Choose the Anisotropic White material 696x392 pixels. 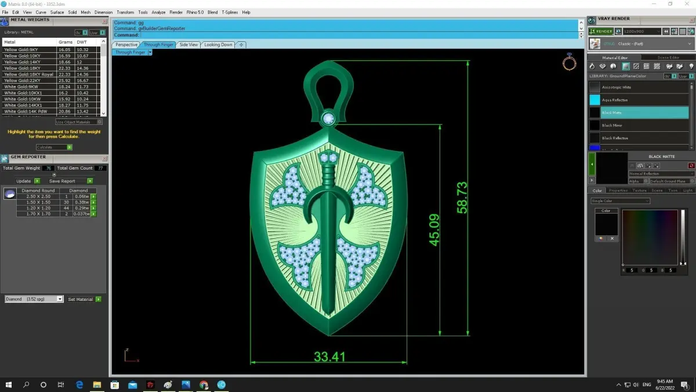(x=639, y=87)
